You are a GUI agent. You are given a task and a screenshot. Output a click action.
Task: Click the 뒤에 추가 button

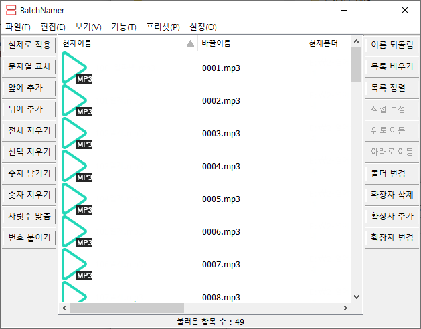pos(29,109)
